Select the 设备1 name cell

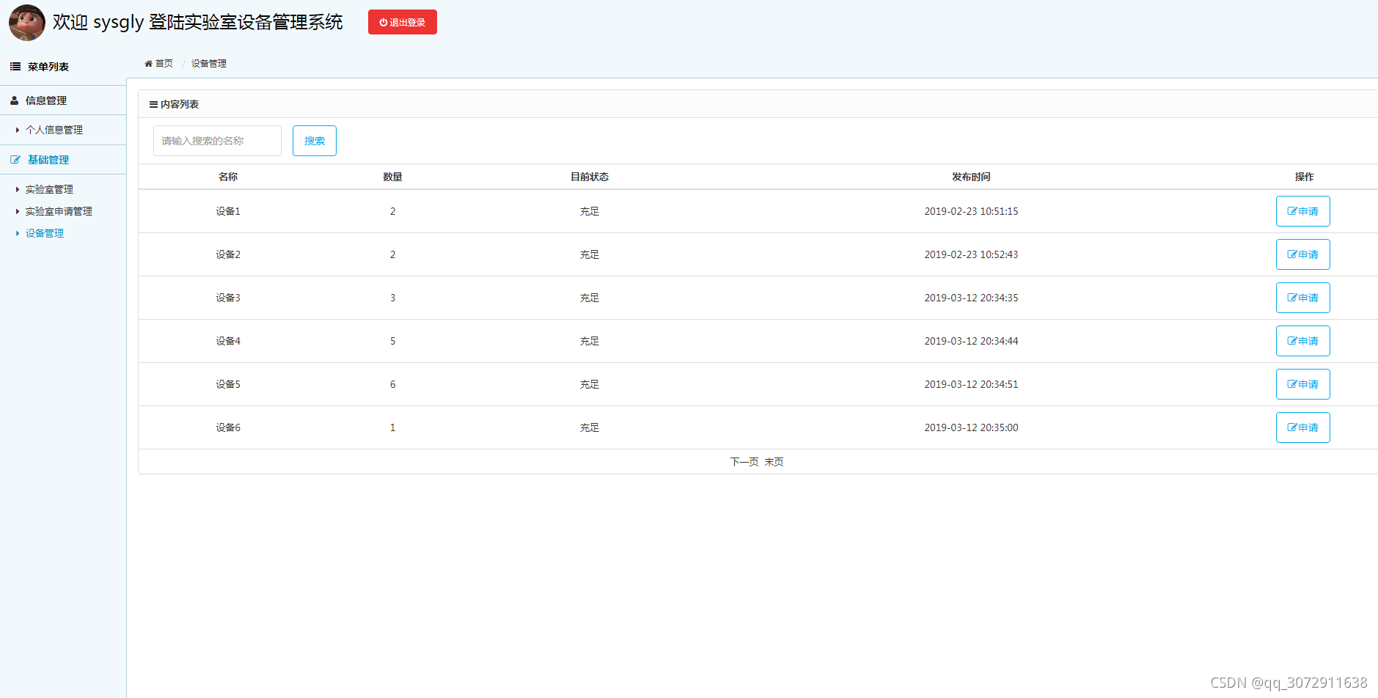coord(228,211)
